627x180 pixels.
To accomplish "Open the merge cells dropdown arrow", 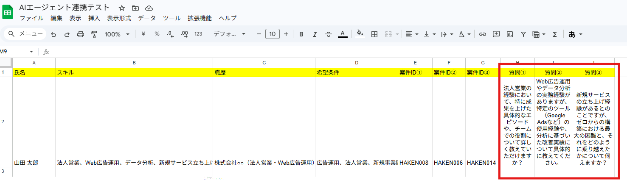I will click(397, 34).
